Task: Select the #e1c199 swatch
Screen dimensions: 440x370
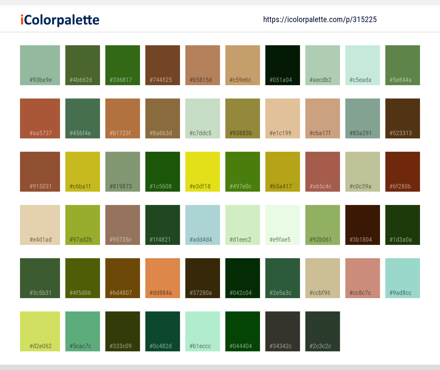Action: pyautogui.click(x=283, y=118)
